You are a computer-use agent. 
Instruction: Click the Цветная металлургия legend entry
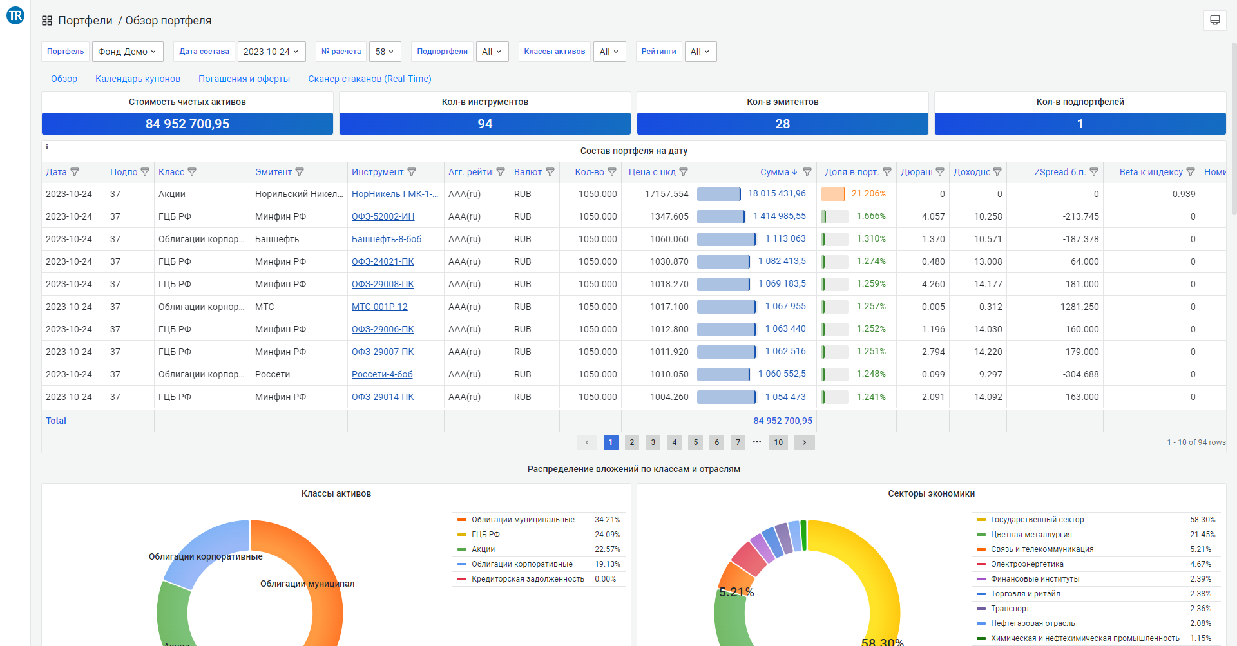[x=1031, y=535]
